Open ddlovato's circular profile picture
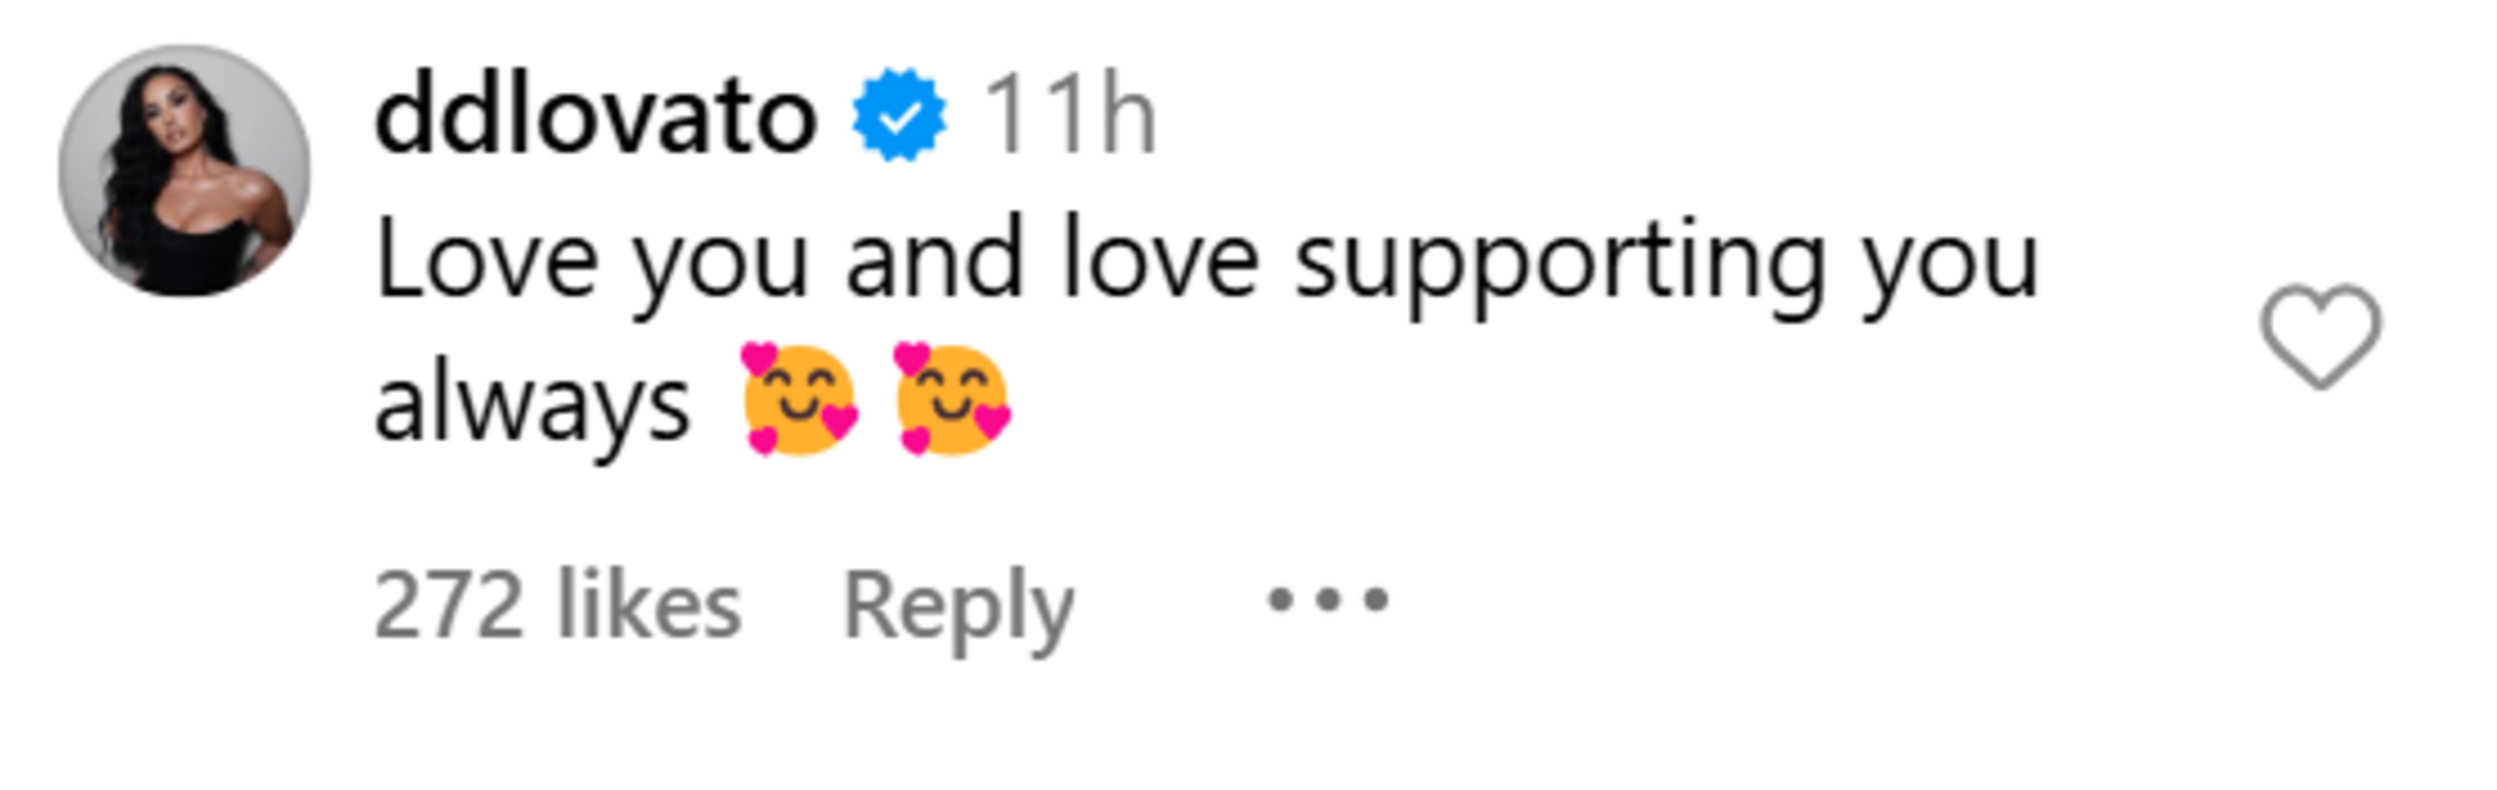 click(x=184, y=171)
